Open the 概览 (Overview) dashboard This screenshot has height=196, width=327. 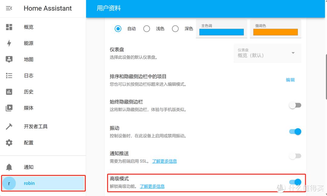tap(28, 27)
